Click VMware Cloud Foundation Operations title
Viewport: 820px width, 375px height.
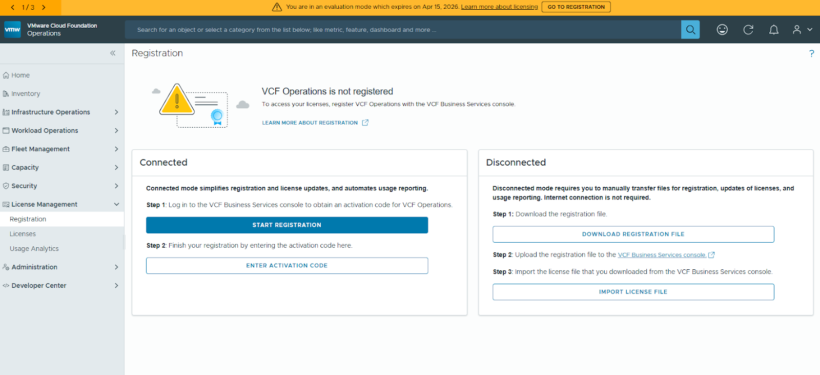click(x=62, y=29)
